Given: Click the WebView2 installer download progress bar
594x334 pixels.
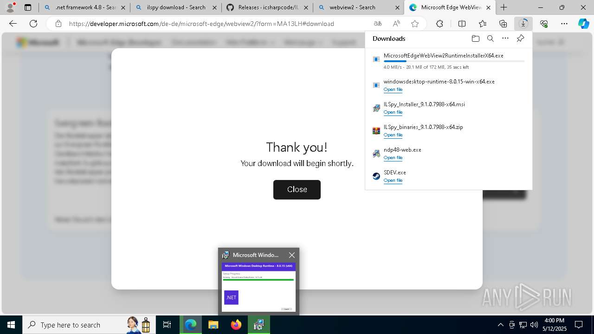Looking at the screenshot, I should [454, 61].
